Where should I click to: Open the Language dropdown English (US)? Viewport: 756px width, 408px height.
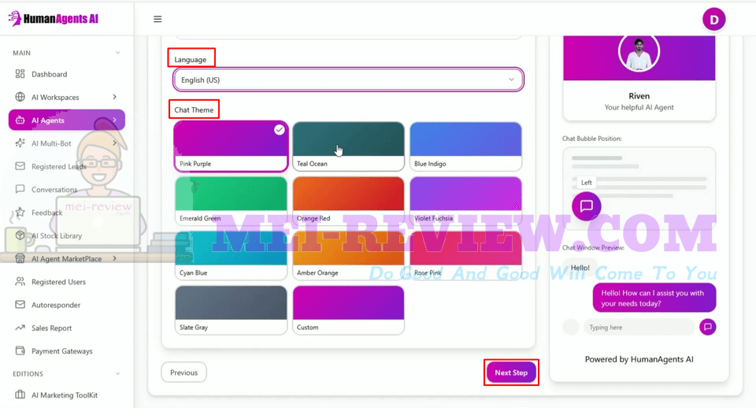(x=348, y=80)
